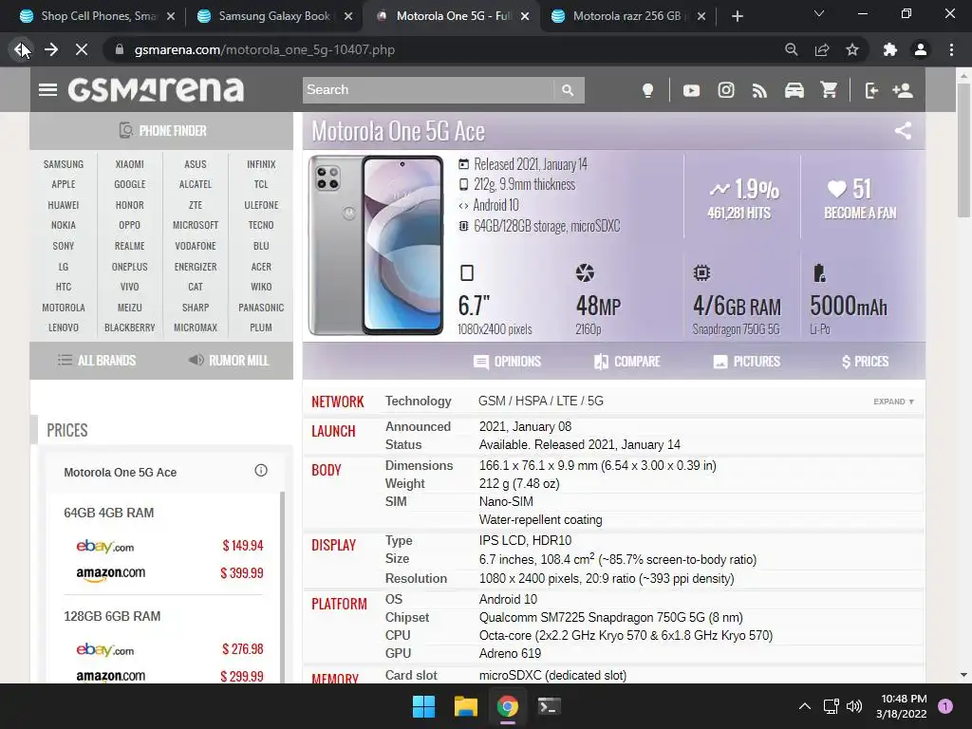This screenshot has height=729, width=972.
Task: Click the Dimensions spec label
Action: (419, 465)
